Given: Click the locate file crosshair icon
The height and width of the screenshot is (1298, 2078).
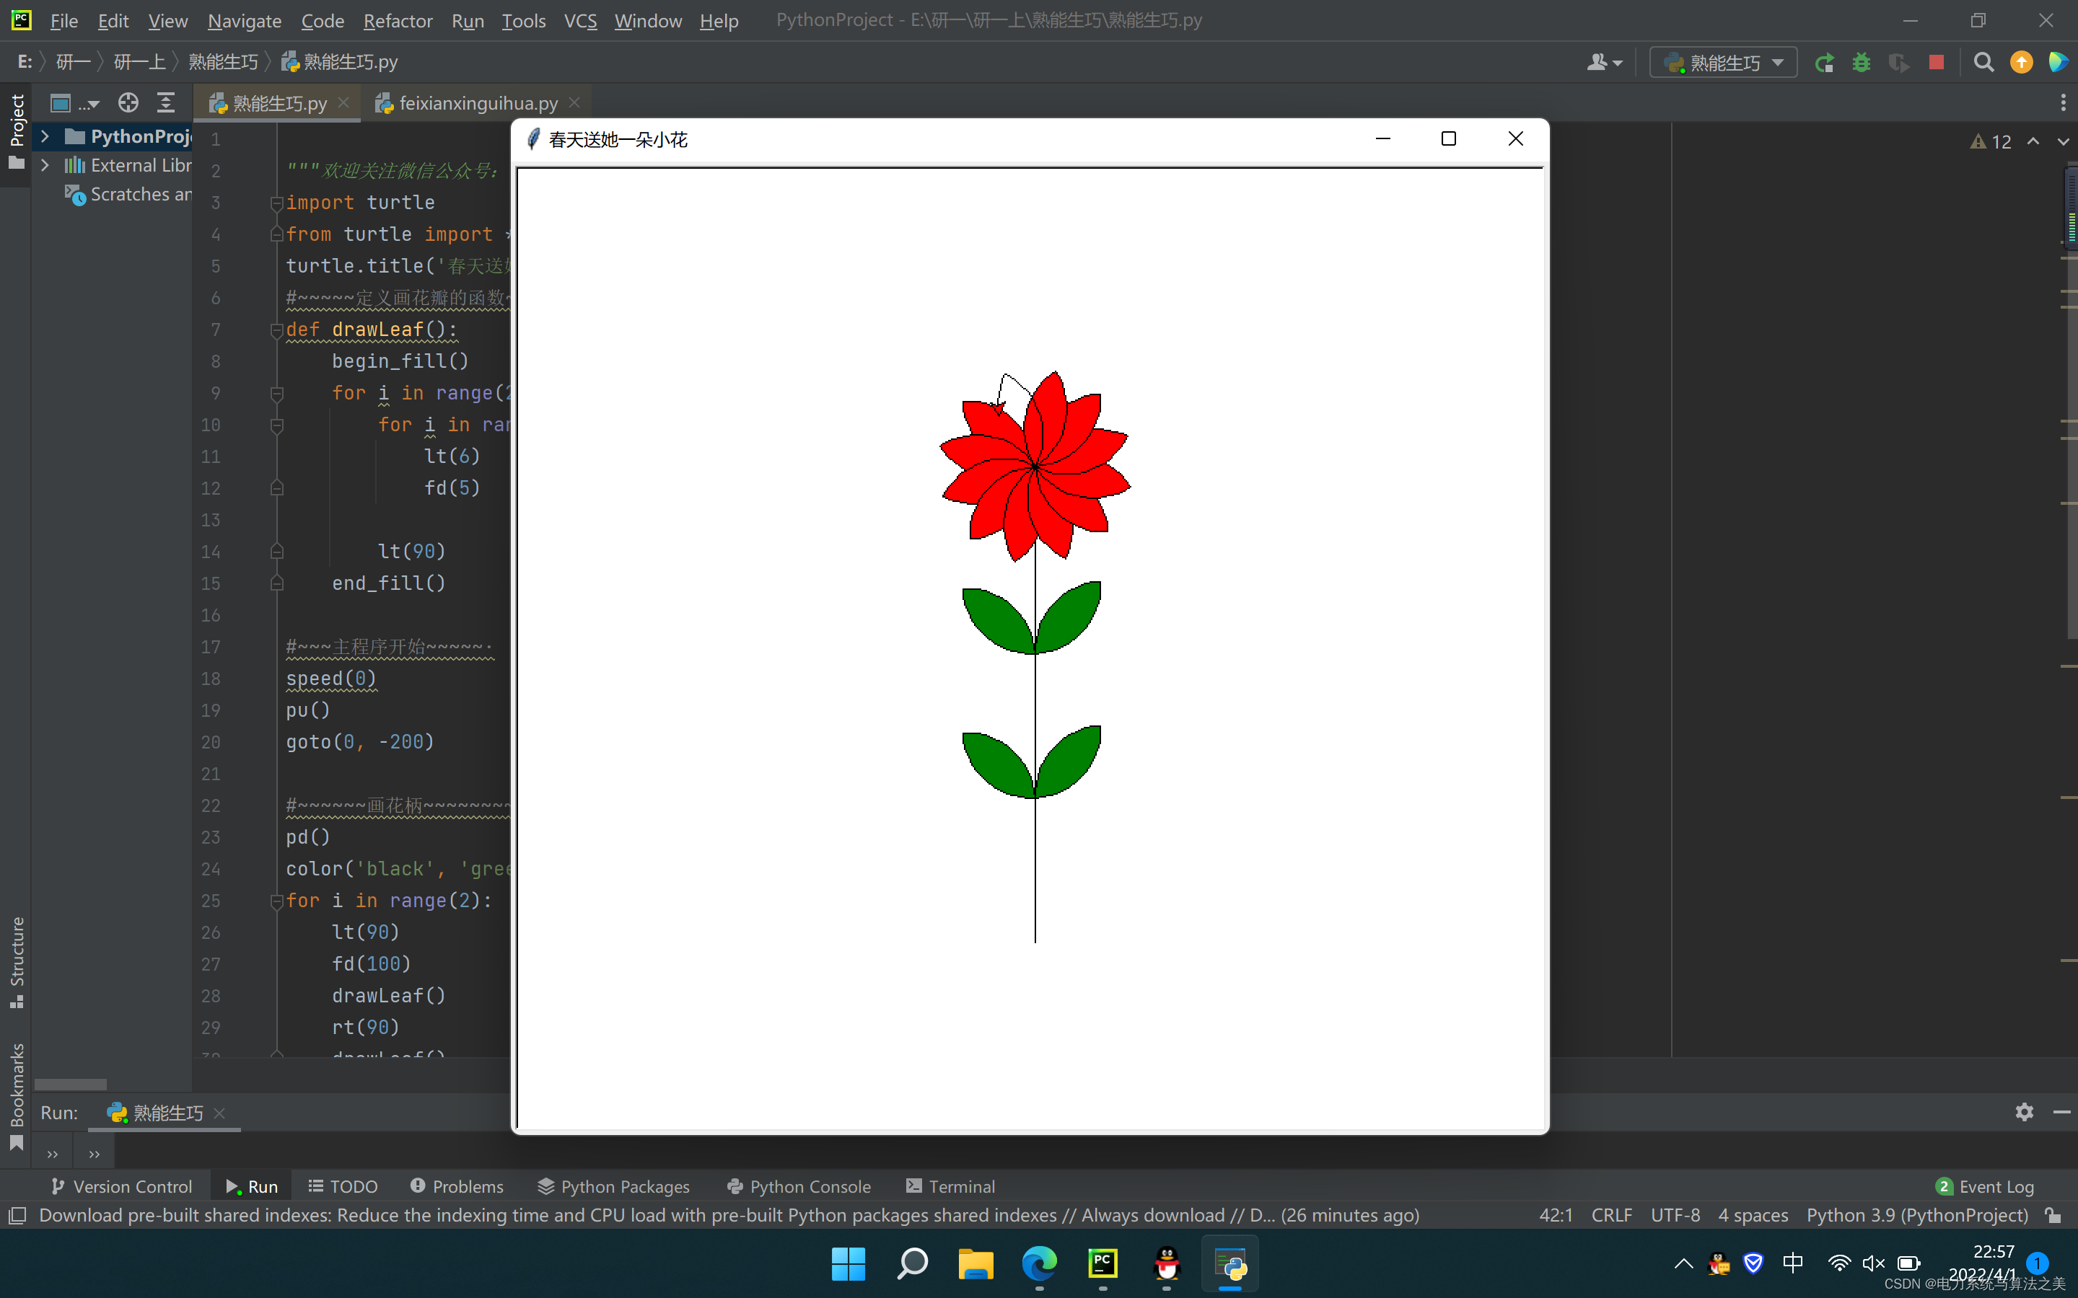Looking at the screenshot, I should pos(128,103).
